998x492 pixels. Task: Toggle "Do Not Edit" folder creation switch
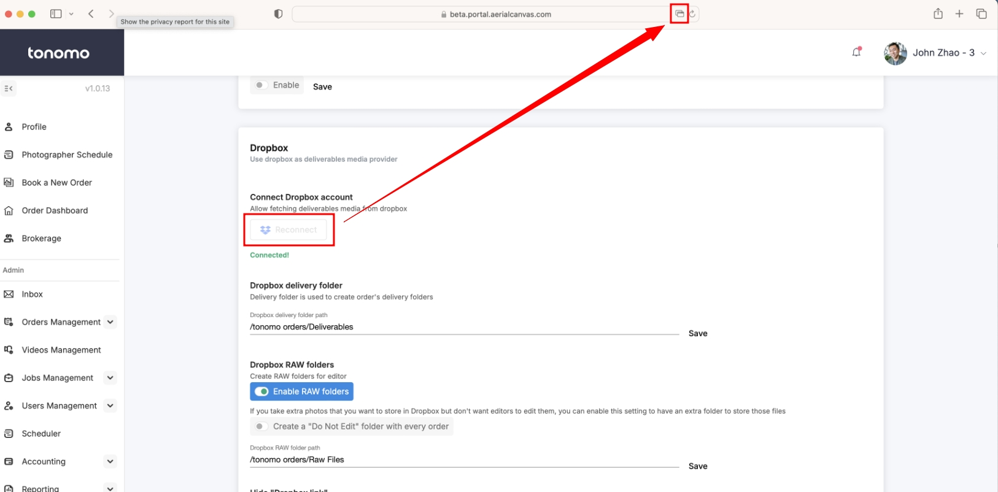tap(260, 426)
